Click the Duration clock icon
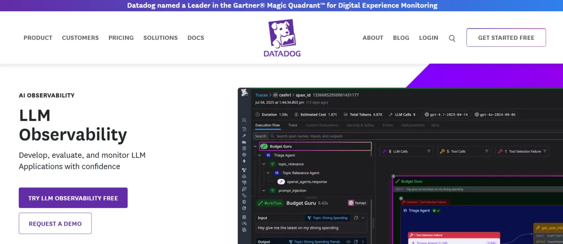Image resolution: width=563 pixels, height=244 pixels. coord(258,114)
